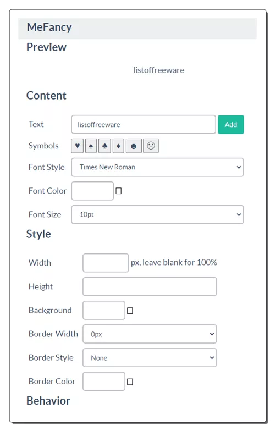
Task: Open the Background color swatch box
Action: (x=104, y=310)
